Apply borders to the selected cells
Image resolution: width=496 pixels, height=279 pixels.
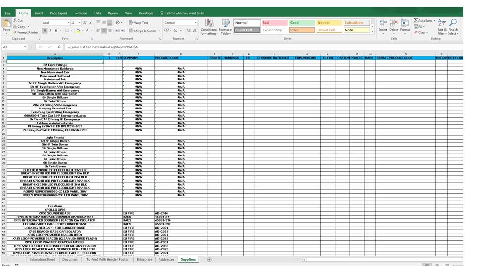point(67,31)
